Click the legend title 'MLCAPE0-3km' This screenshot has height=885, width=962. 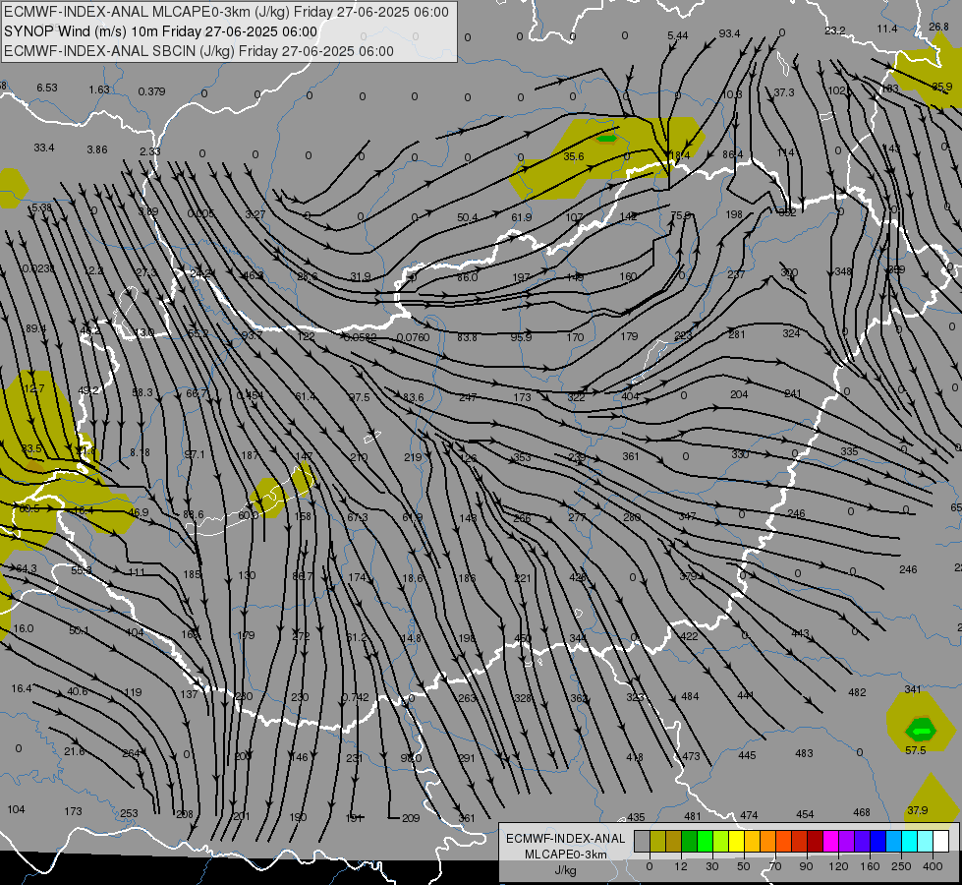point(565,855)
